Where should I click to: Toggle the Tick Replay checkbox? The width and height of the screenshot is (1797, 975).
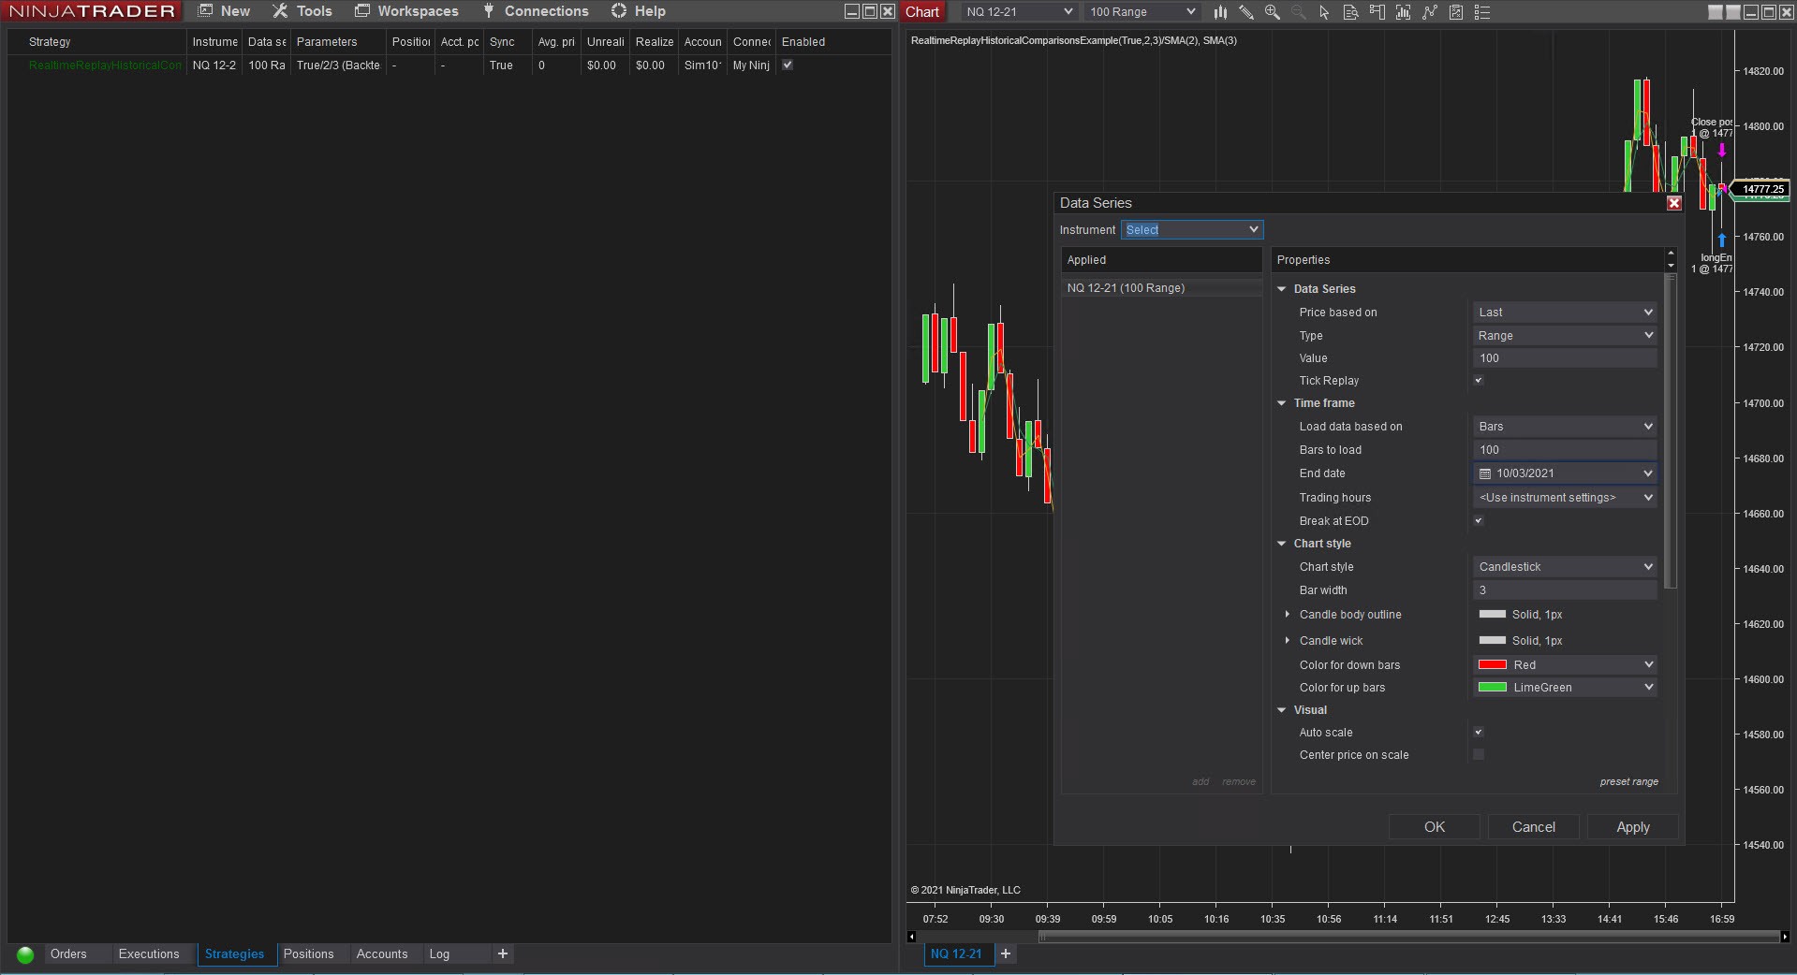pos(1479,381)
